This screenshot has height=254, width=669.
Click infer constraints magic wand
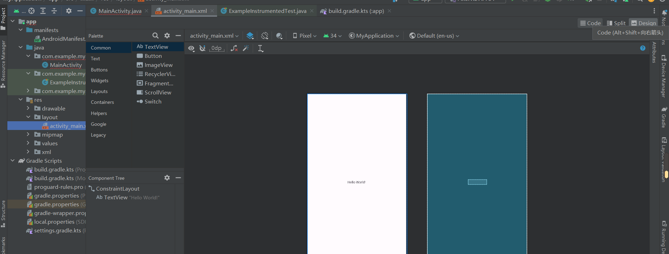tap(246, 48)
